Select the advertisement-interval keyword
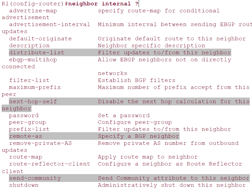Screen dimensions: 252x190 (x=50, y=24)
